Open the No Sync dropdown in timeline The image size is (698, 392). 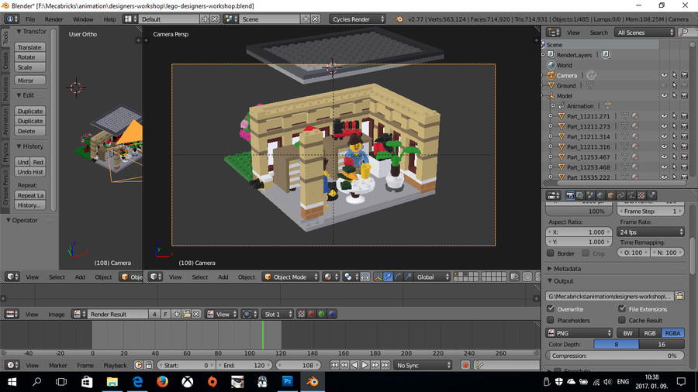423,366
